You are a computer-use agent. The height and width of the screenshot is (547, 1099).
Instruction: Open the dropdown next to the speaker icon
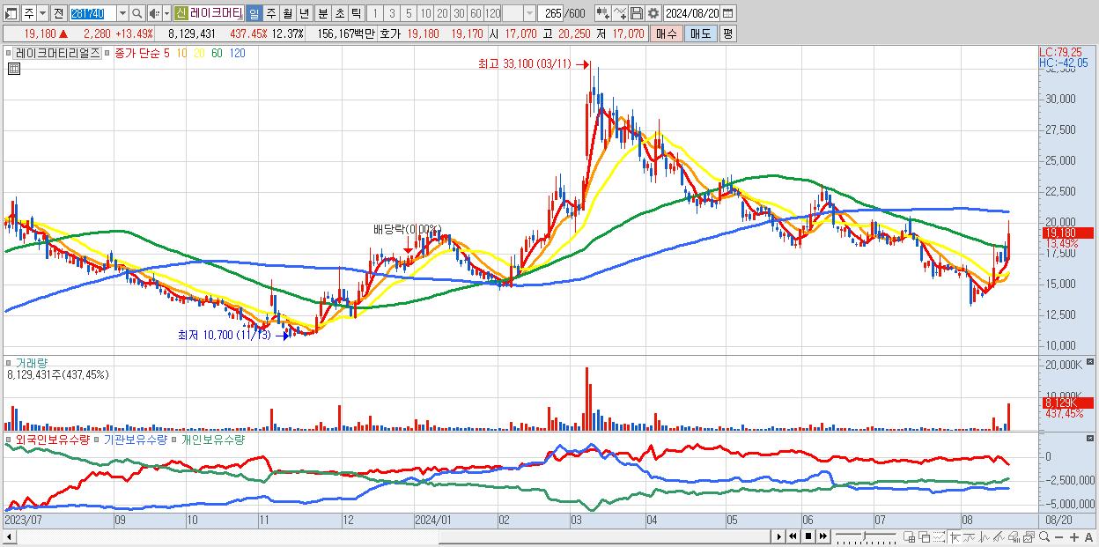click(166, 13)
